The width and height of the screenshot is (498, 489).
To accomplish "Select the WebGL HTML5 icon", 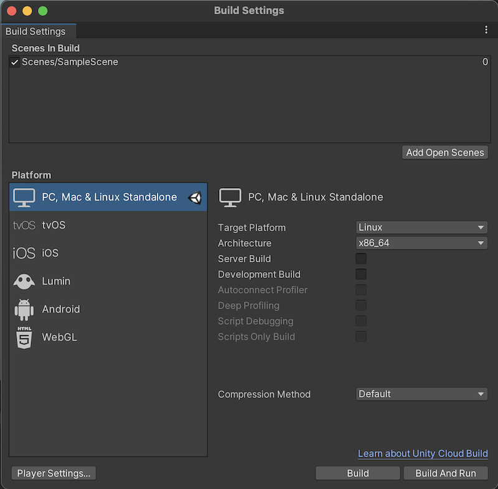I will click(24, 338).
